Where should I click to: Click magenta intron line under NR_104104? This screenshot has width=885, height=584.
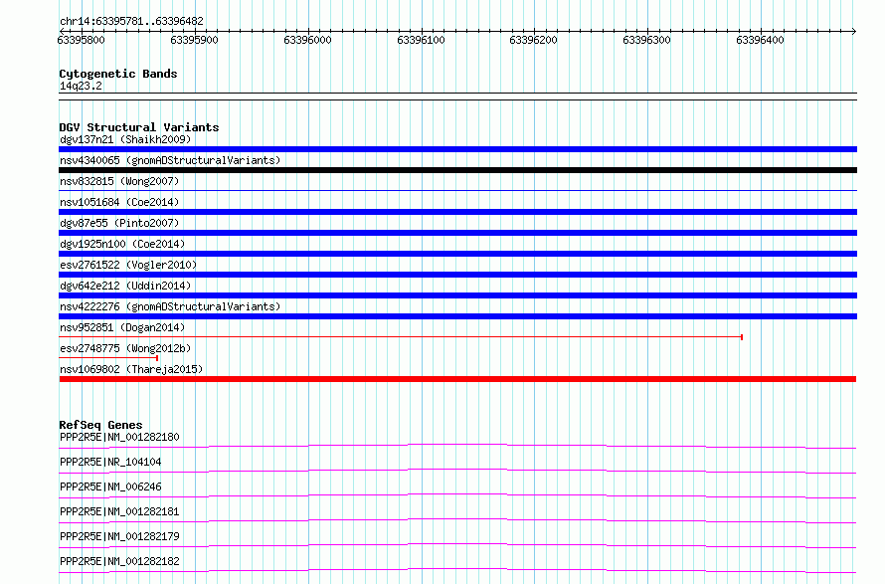click(x=457, y=471)
